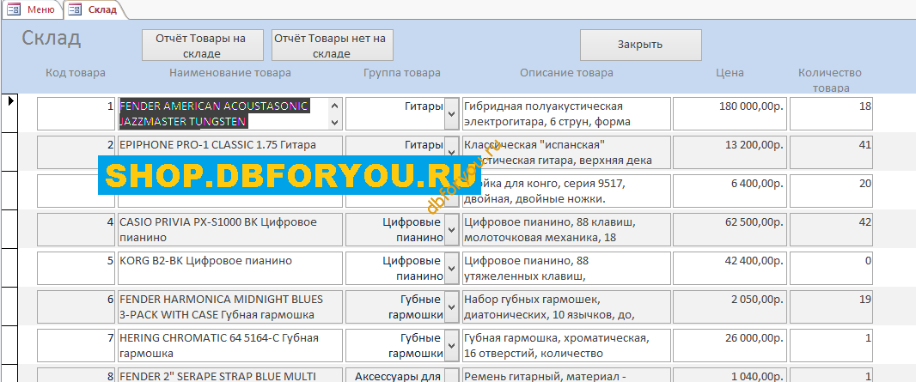Click quantity field with value 0
Image resolution: width=916 pixels, height=382 pixels.
coord(831,269)
